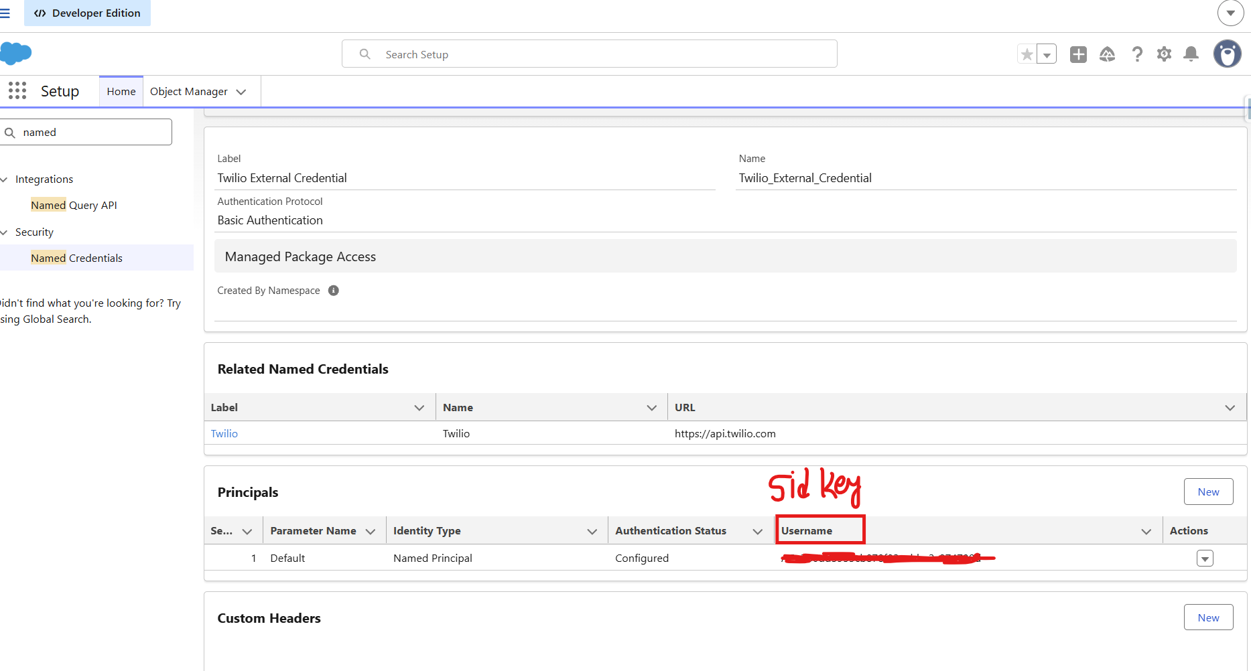Image resolution: width=1251 pixels, height=671 pixels.
Task: Switch to the Home tab
Action: (121, 91)
